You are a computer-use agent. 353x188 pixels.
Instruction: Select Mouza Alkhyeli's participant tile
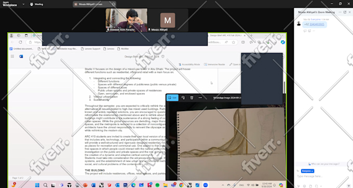pos(168,20)
